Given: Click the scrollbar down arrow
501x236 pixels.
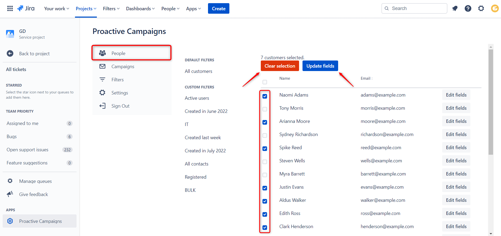Looking at the screenshot, I should click(491, 234).
